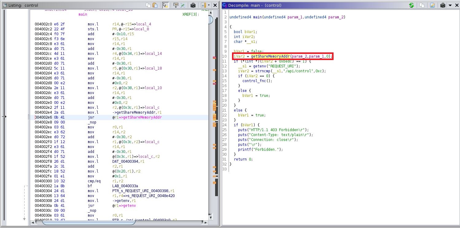This screenshot has height=228, width=460.
Task: Export decompiled function with the pencil icon
Action: pyautogui.click(x=432, y=5)
